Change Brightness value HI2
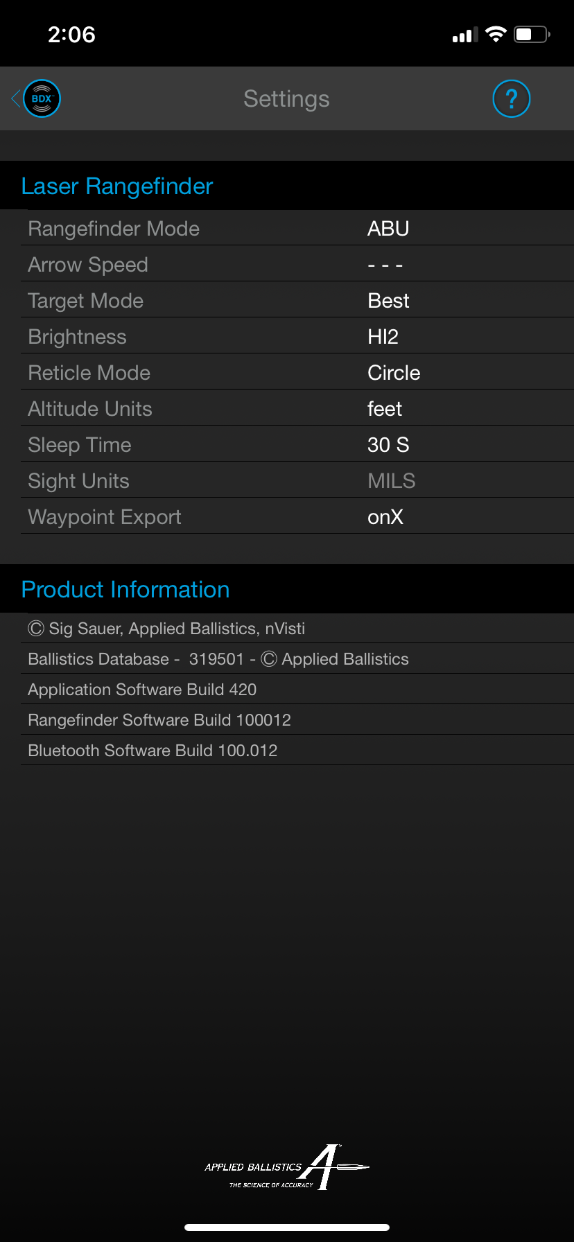 pos(383,337)
